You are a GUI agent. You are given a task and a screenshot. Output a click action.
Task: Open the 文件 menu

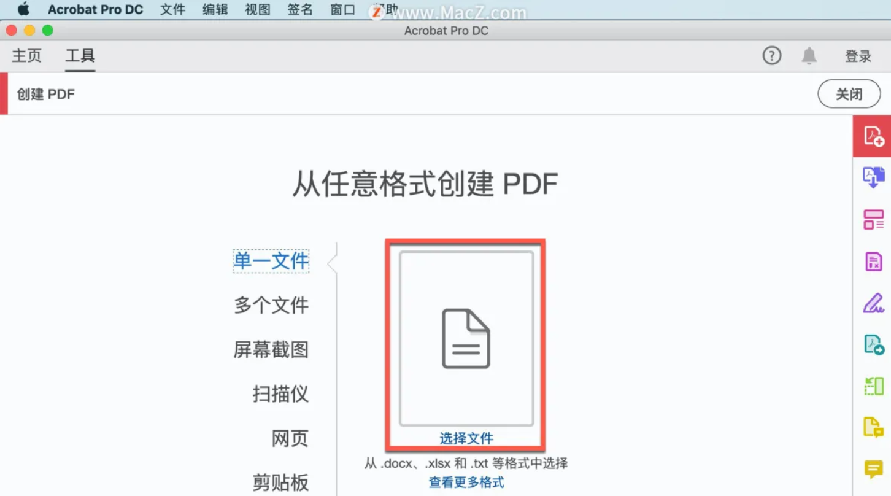click(172, 10)
